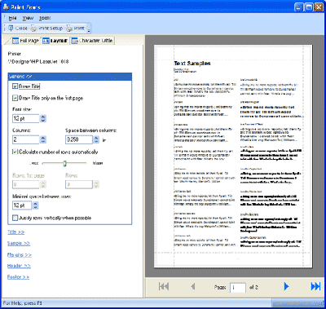The width and height of the screenshot is (326, 309).
Task: Minimize the Print Fonts window
Action: pos(299,7)
